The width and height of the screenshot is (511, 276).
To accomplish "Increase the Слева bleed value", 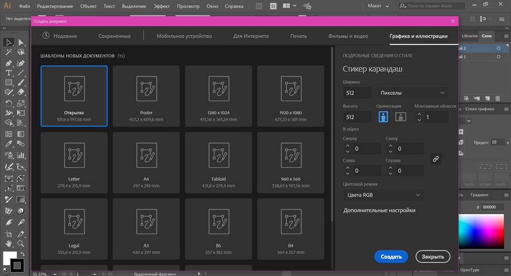I will pos(347,168).
